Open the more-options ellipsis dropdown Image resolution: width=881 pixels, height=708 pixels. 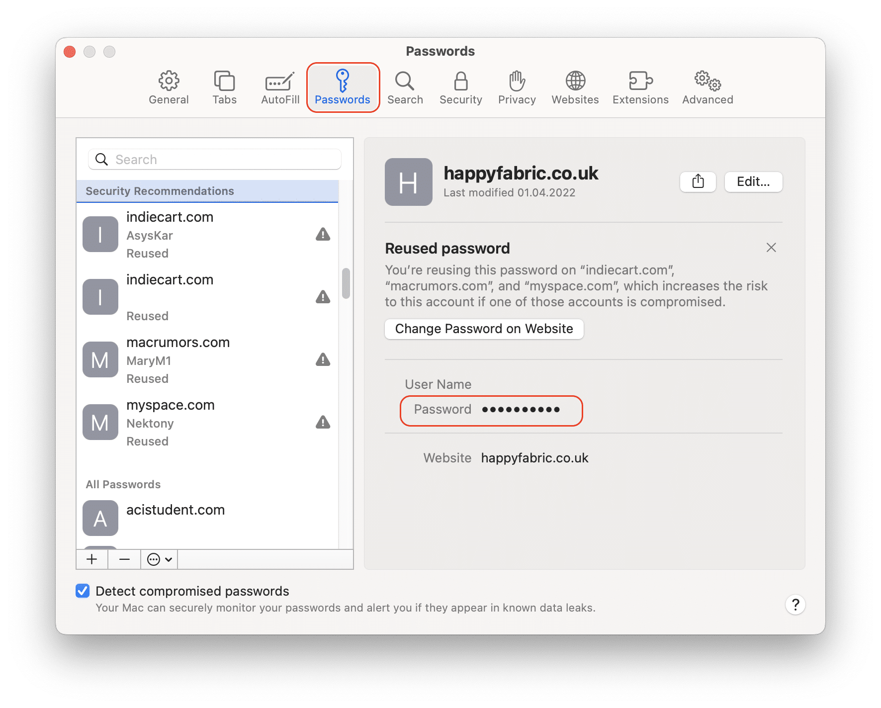pos(158,559)
